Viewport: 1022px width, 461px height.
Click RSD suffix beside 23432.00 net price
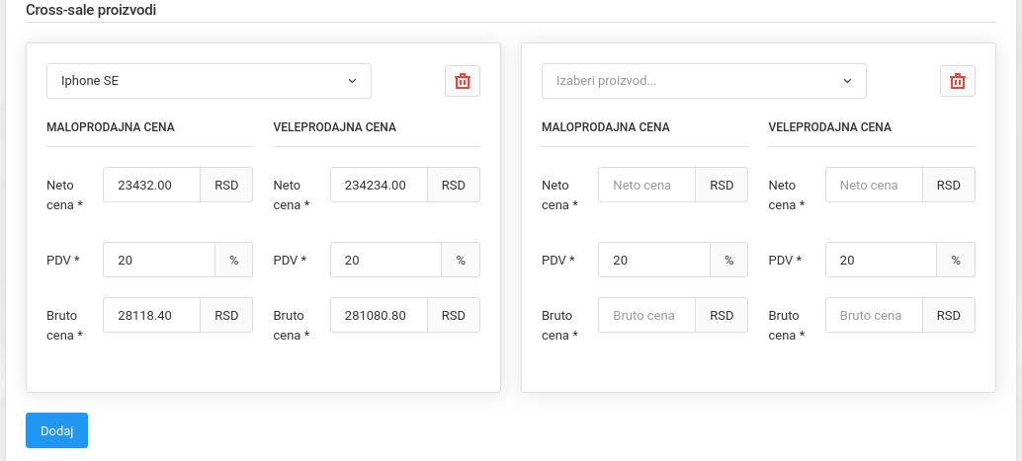click(x=226, y=185)
